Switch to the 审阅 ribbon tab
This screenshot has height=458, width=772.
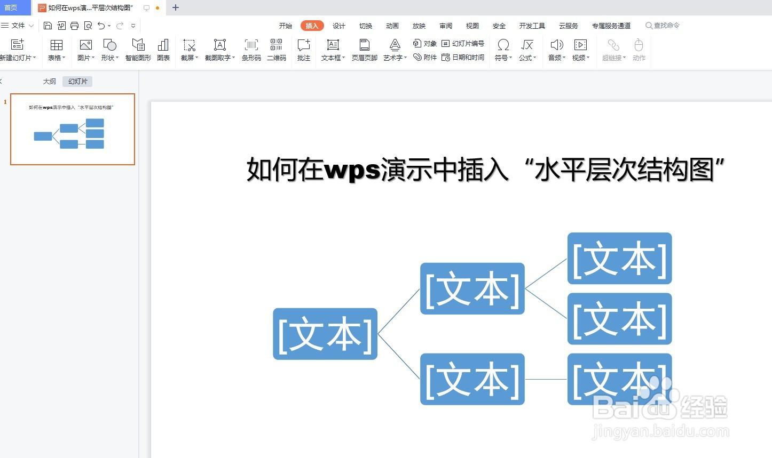[x=446, y=26]
